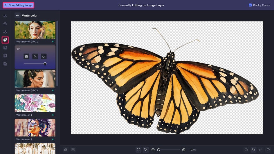Fit image to screen icon
Screen dimensions: 274x154
[x=138, y=150]
